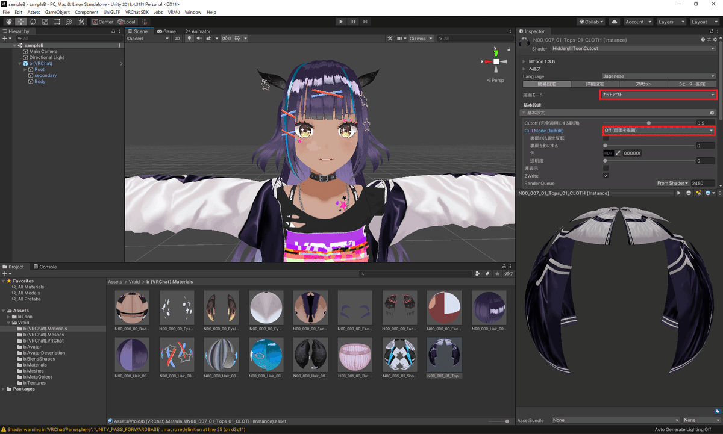Switch to the Animator tab
The width and height of the screenshot is (723, 434).
click(198, 31)
